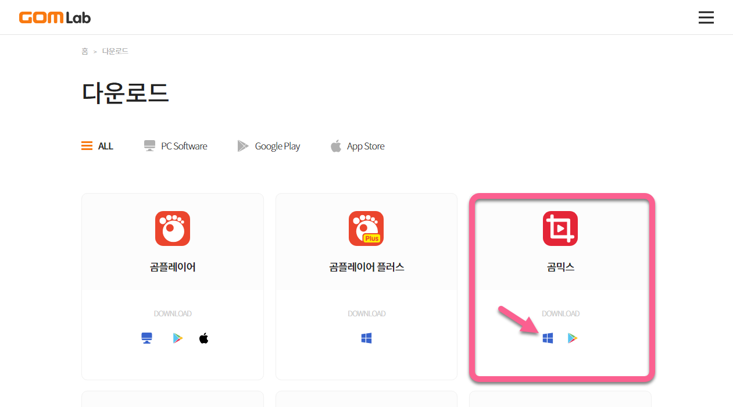Open the 곰플레이어 플러스 product title

(367, 267)
